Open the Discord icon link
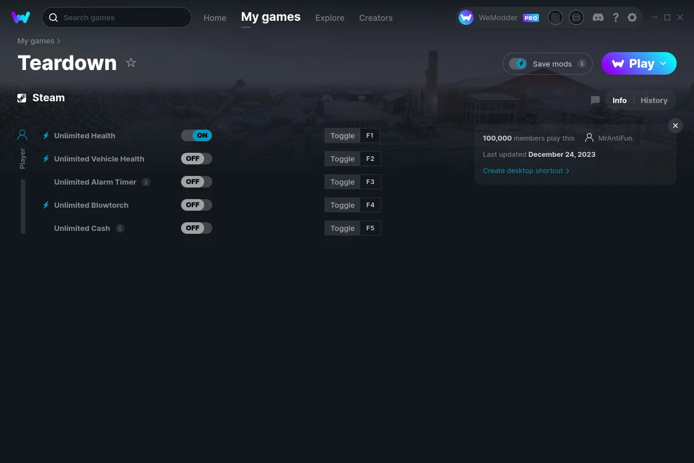The width and height of the screenshot is (694, 463). pyautogui.click(x=599, y=17)
